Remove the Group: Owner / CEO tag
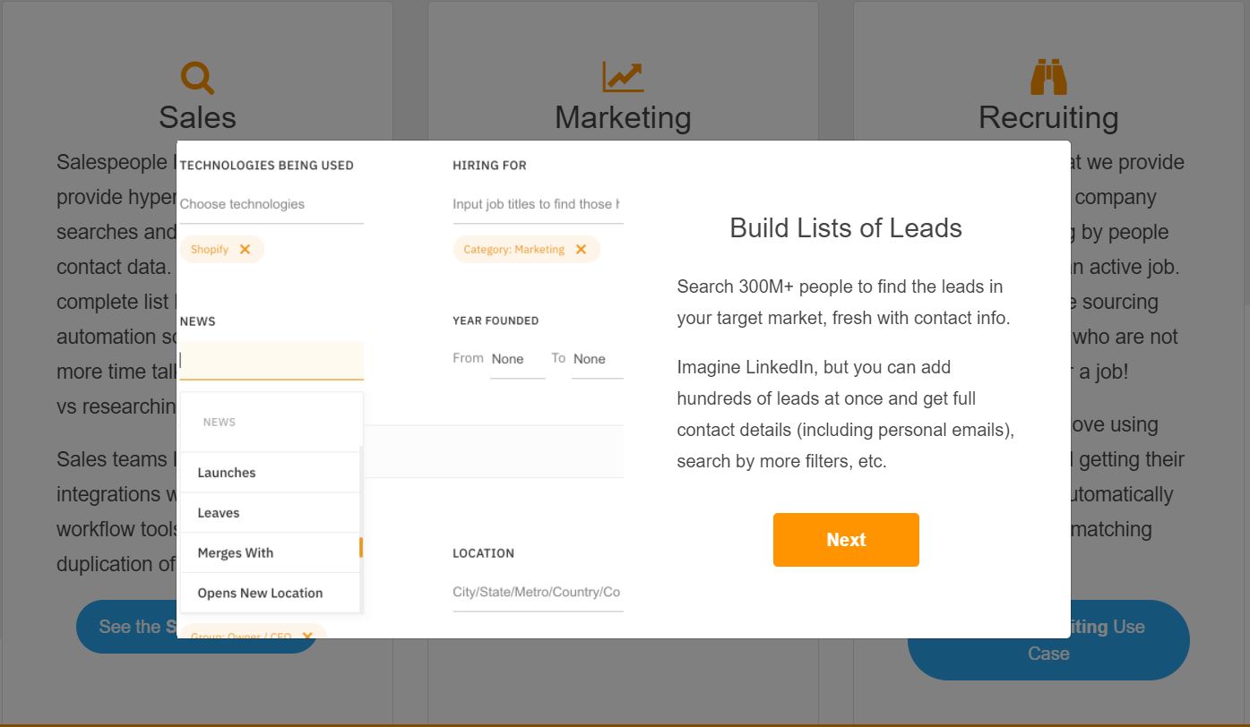This screenshot has width=1250, height=727. (x=307, y=635)
